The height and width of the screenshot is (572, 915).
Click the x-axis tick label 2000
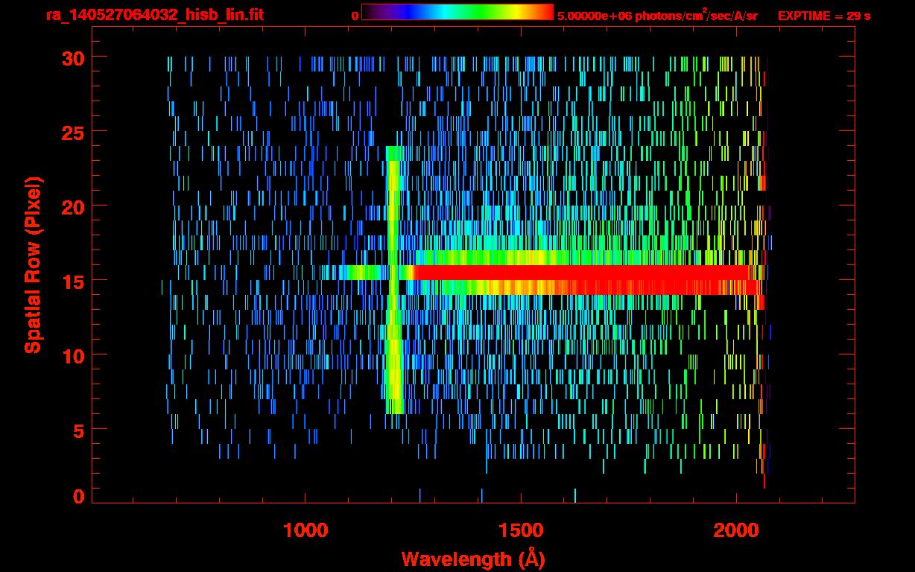pos(736,530)
